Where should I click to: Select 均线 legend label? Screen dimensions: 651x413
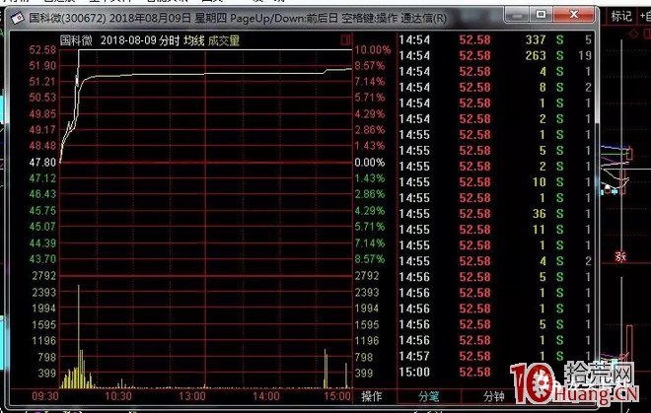click(x=194, y=40)
